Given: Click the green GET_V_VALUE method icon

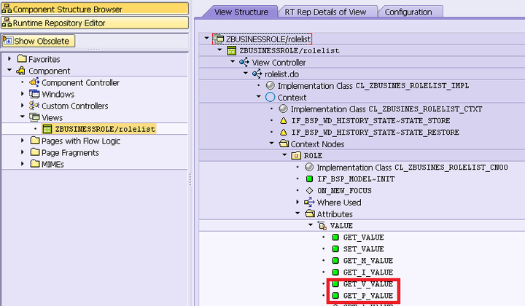Looking at the screenshot, I should pyautogui.click(x=335, y=284).
